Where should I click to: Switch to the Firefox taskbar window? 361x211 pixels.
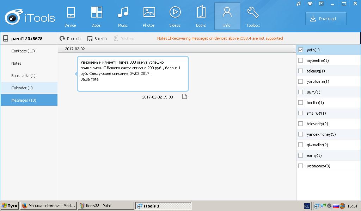(49, 206)
